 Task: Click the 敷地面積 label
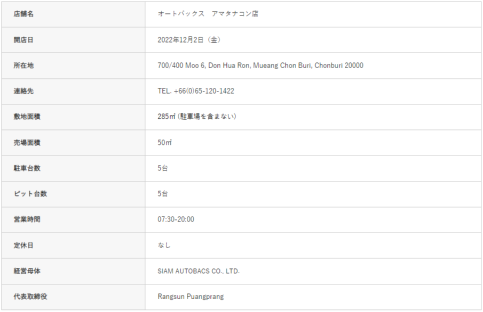pos(27,117)
